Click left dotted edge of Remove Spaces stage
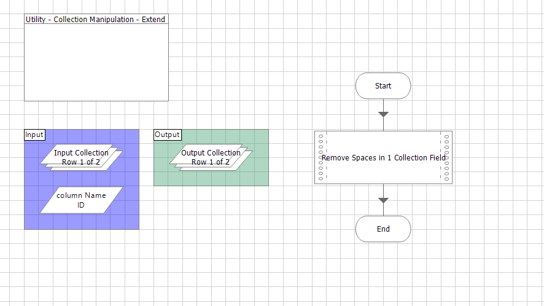 (321, 158)
